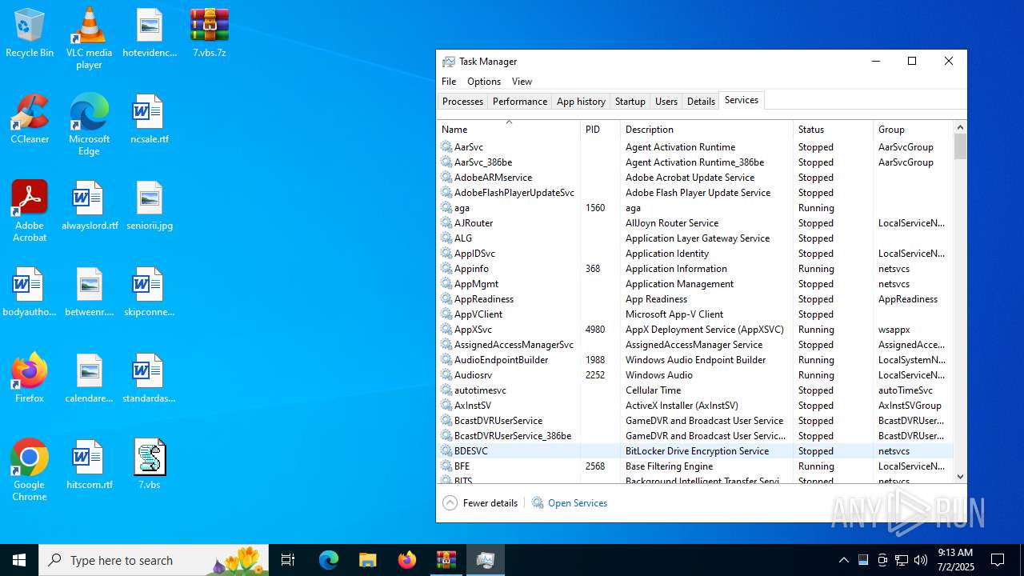Show hidden system tray icons
This screenshot has height=576, width=1024.
click(x=843, y=560)
